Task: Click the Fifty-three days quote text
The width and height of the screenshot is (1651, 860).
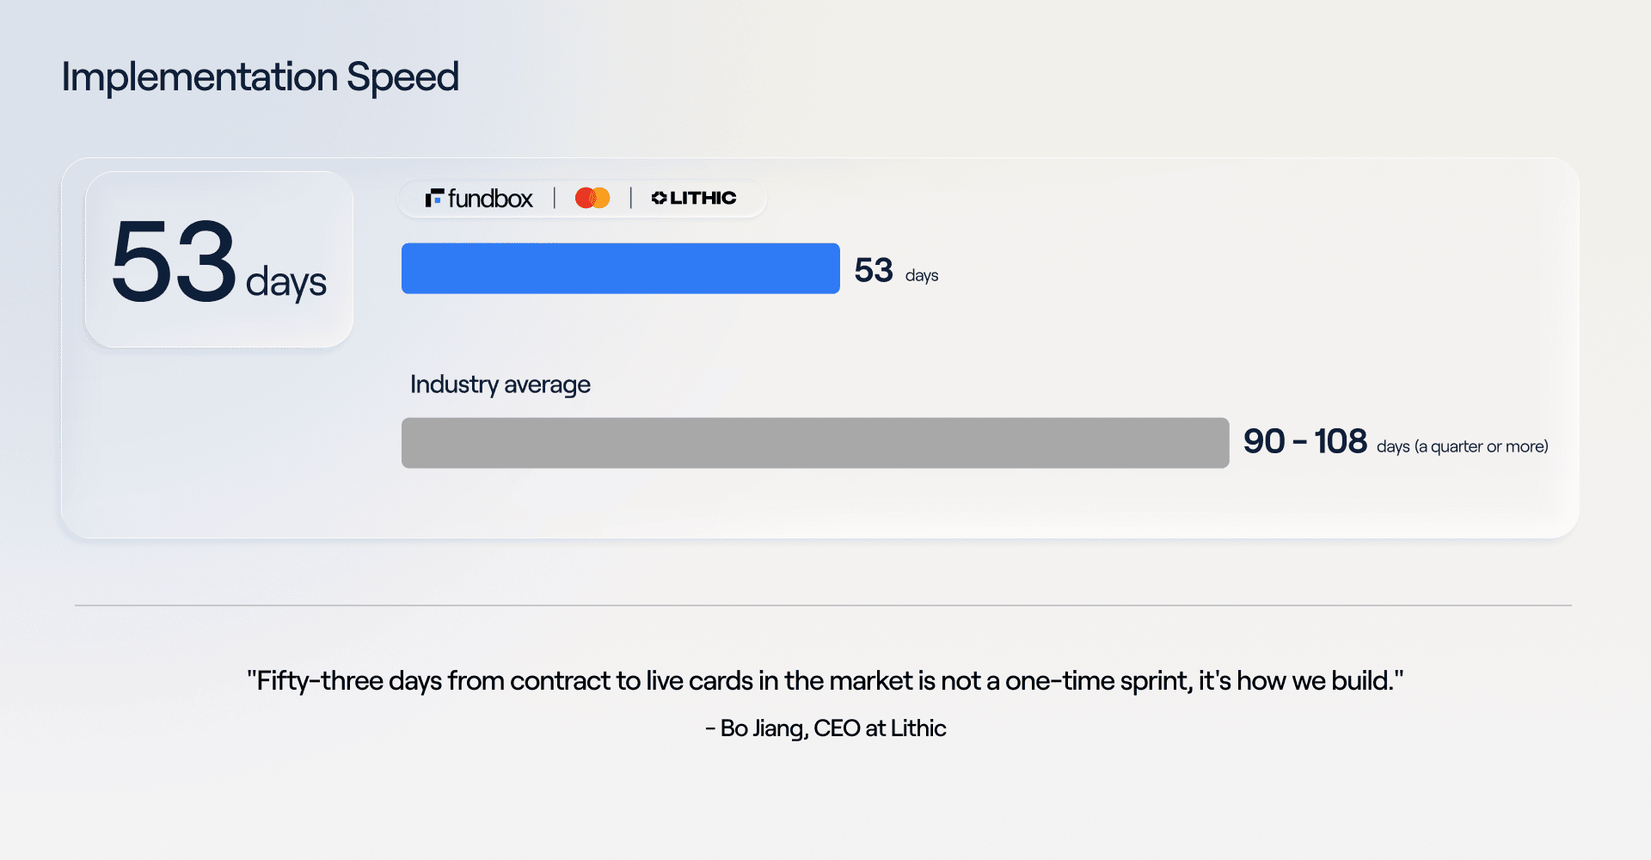Action: tap(825, 681)
